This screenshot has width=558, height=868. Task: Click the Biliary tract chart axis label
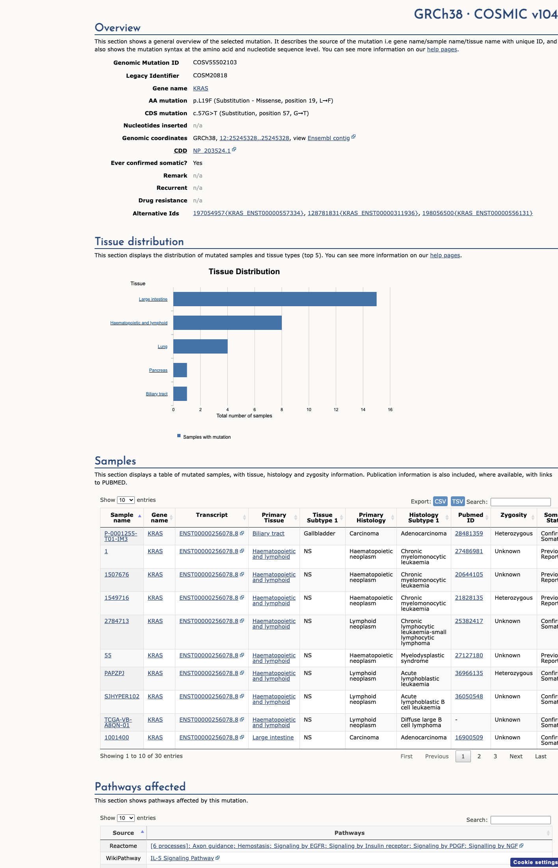[156, 394]
